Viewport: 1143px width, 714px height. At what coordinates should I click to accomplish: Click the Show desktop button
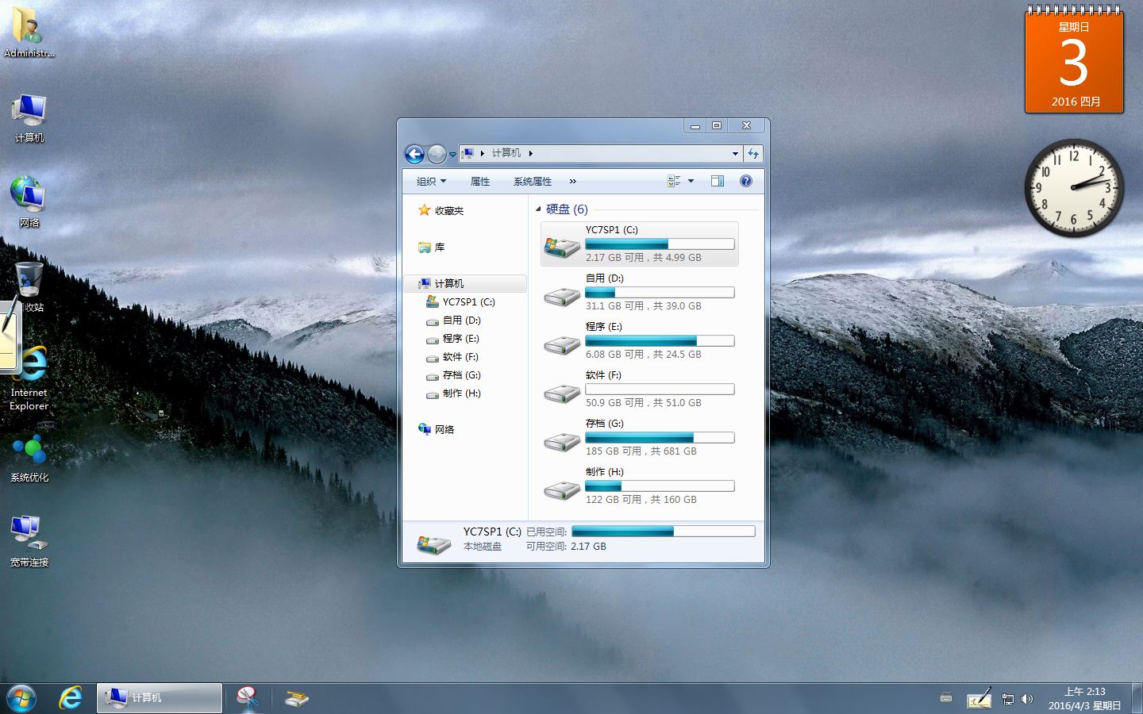(1137, 698)
